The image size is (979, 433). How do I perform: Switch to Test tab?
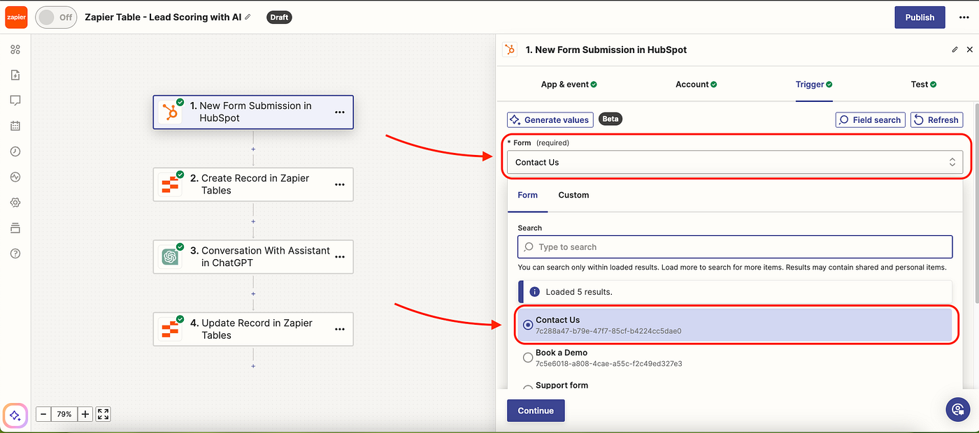924,85
